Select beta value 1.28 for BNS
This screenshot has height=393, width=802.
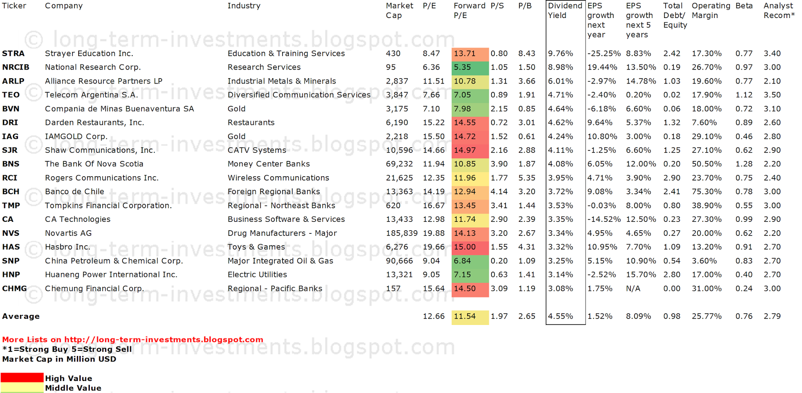[744, 164]
